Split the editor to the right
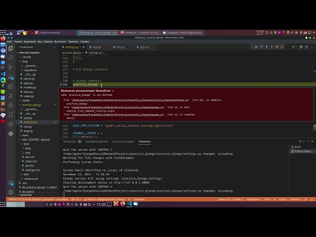The width and height of the screenshot is (316, 237). coord(306,47)
